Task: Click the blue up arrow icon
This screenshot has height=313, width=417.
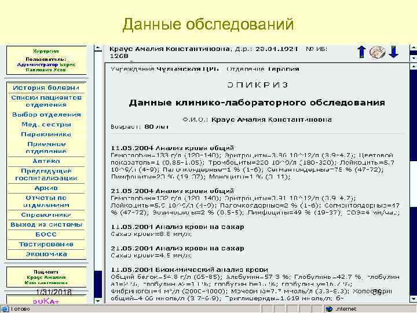Action: tap(361, 52)
